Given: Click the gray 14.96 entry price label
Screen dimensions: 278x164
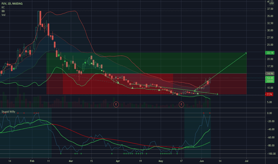Looking at the screenshot, I should pos(270,73).
